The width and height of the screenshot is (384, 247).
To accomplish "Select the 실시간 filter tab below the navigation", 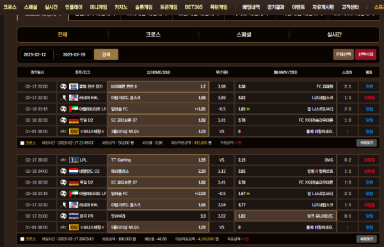I will [334, 35].
